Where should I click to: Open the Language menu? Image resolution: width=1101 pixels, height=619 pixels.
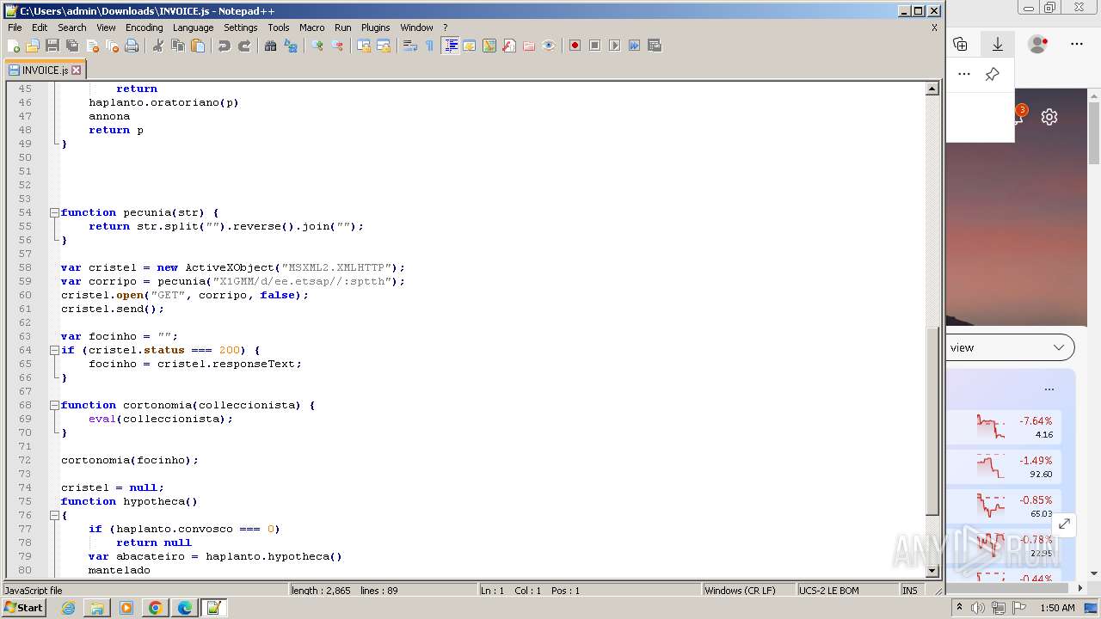[193, 28]
